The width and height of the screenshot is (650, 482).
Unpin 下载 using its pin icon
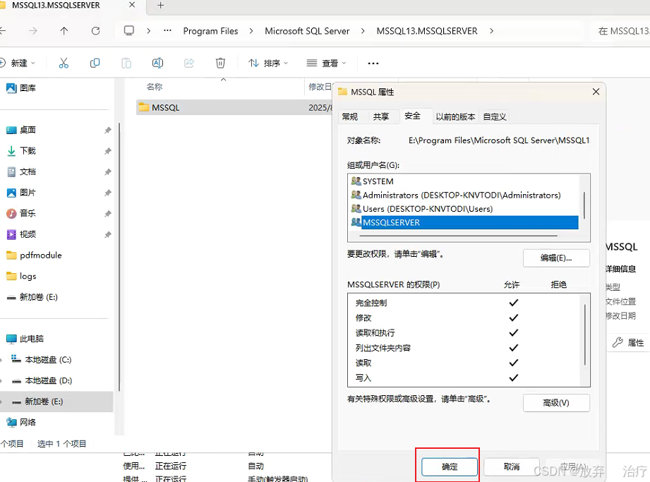point(108,151)
